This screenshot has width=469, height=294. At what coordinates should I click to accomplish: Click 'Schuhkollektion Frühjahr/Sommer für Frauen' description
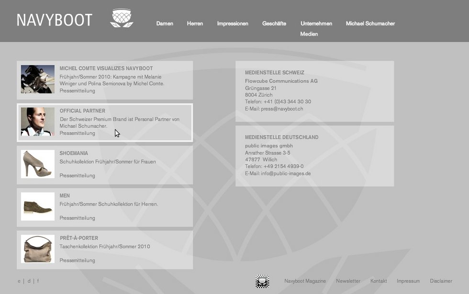pos(108,162)
